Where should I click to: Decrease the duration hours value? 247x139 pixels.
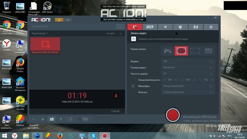tap(164, 80)
